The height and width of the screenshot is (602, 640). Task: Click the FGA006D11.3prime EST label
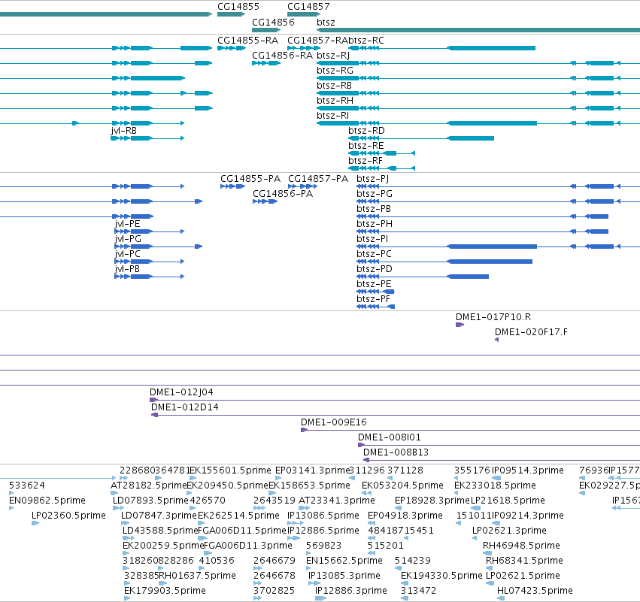247,546
